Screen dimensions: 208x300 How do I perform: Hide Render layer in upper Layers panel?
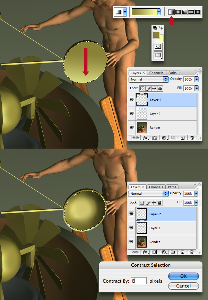click(x=132, y=127)
